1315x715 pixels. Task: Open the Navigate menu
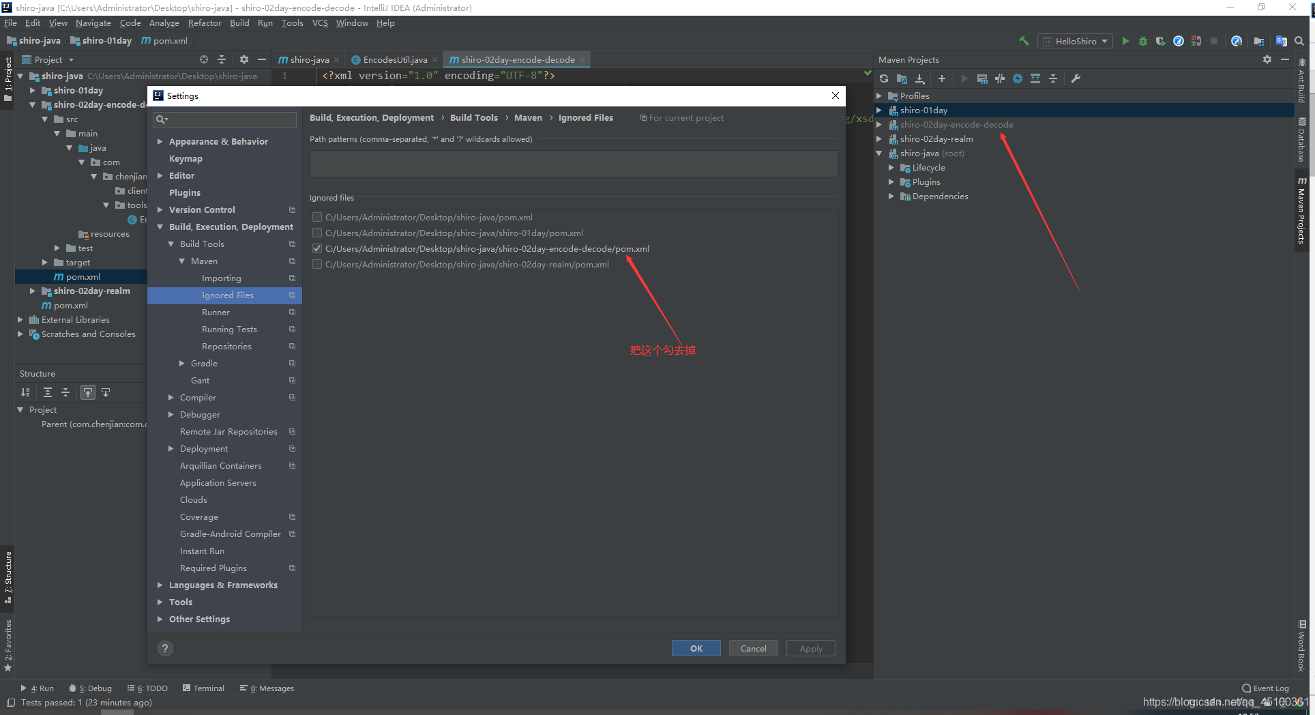93,23
